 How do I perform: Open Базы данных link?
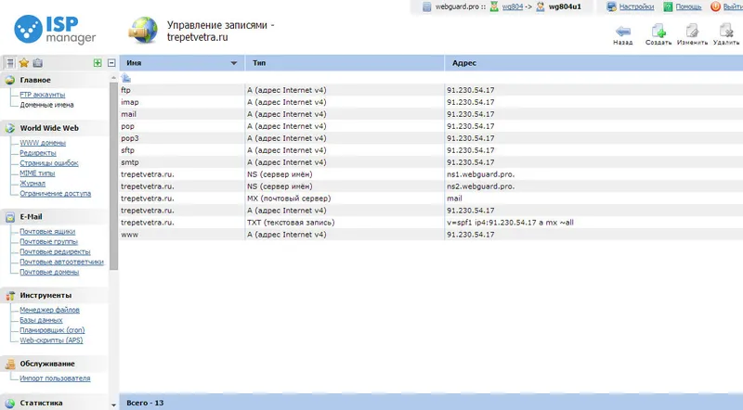point(41,320)
